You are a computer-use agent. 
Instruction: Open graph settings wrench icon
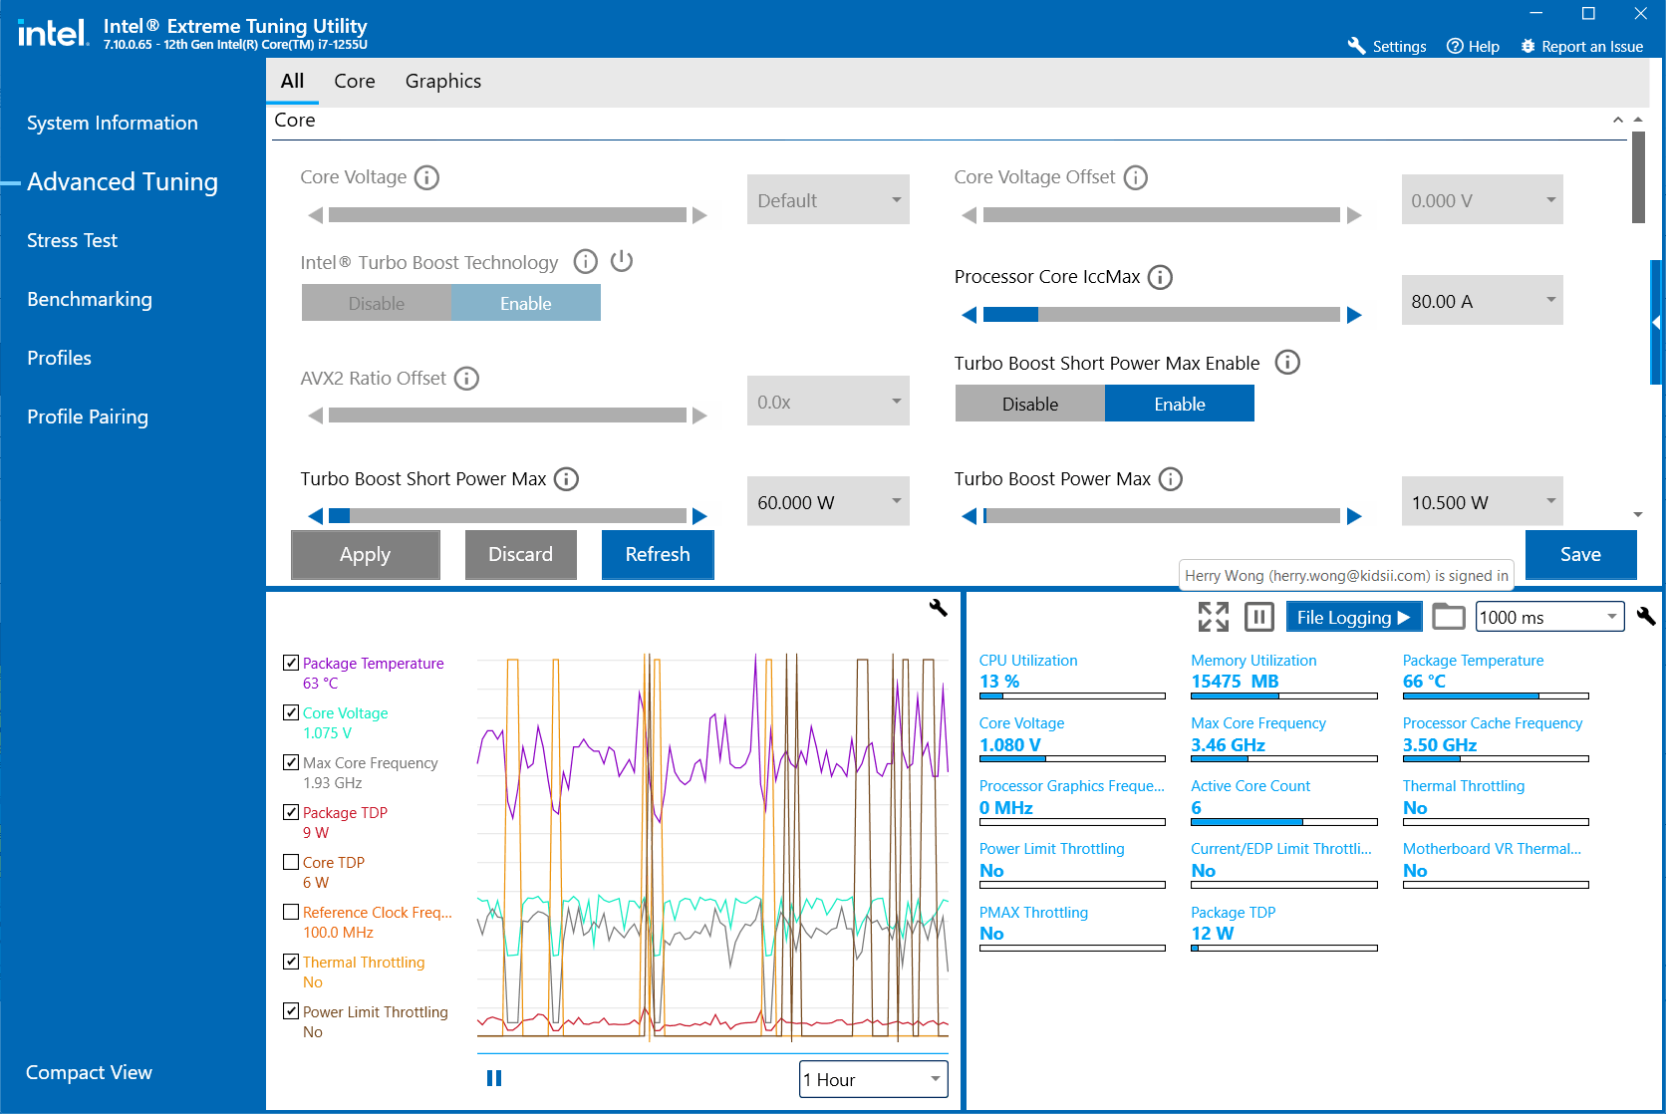point(938,608)
